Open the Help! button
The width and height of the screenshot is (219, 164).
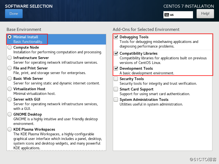205,13
